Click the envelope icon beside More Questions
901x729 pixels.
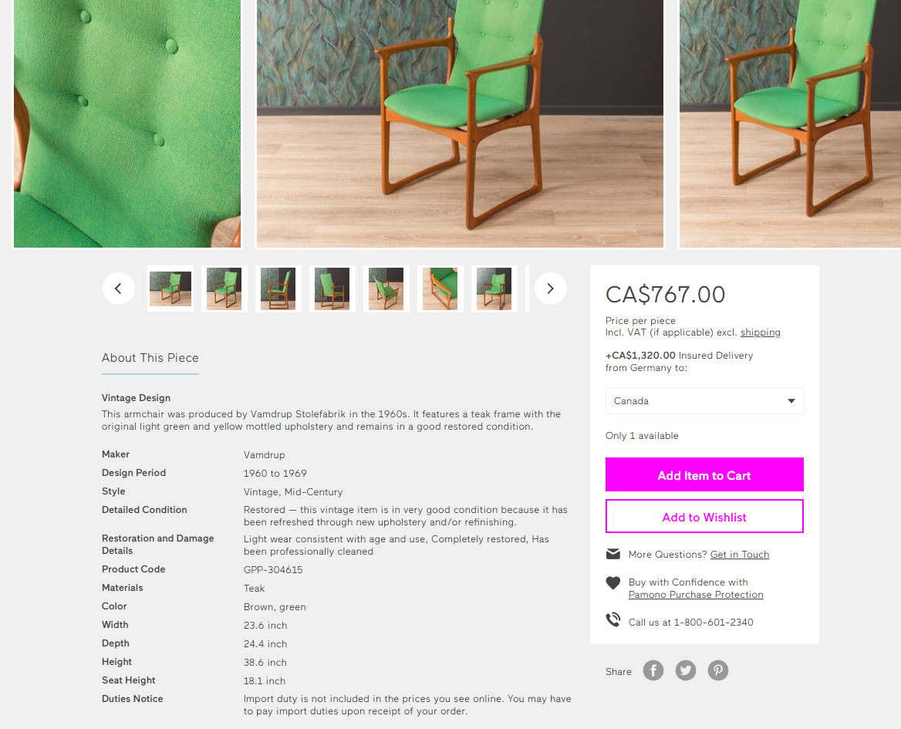[x=613, y=554]
